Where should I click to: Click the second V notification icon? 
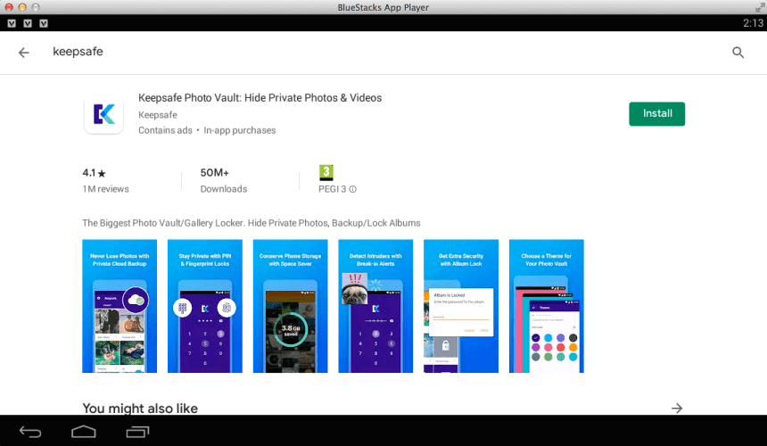click(28, 23)
